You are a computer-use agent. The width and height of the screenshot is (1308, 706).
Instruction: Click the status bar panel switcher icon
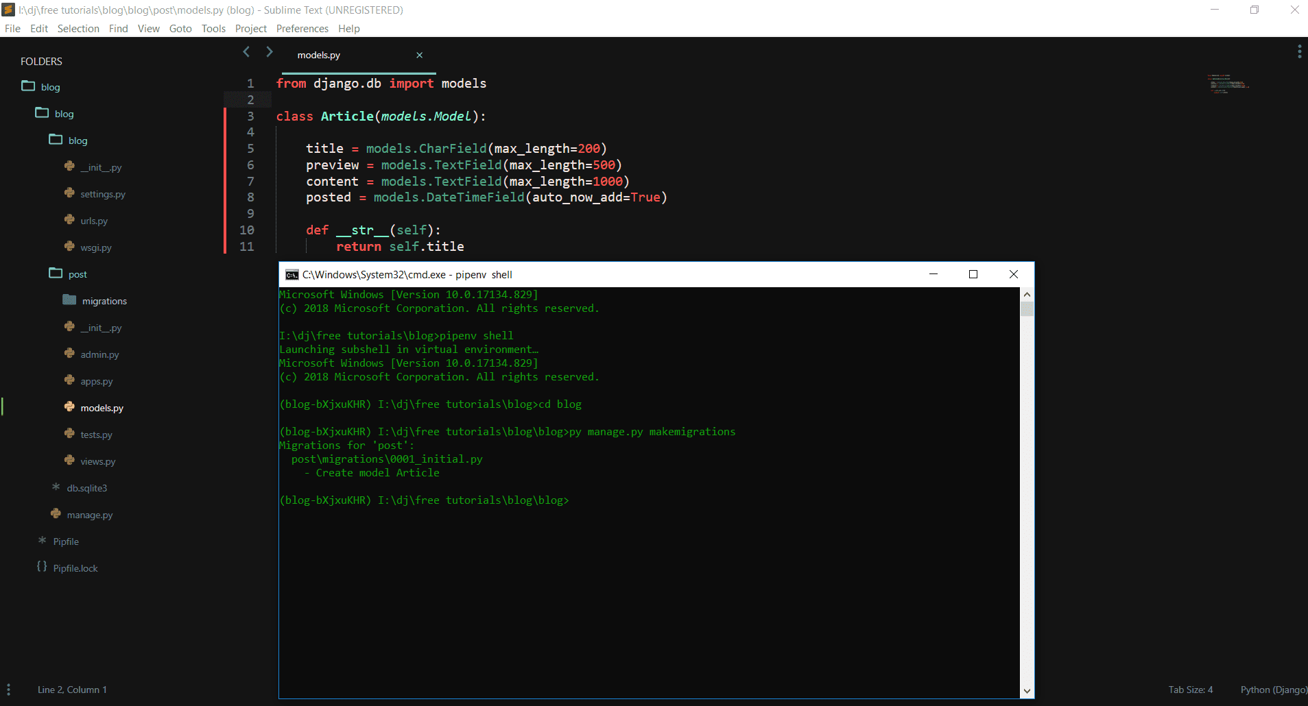pyautogui.click(x=8, y=690)
